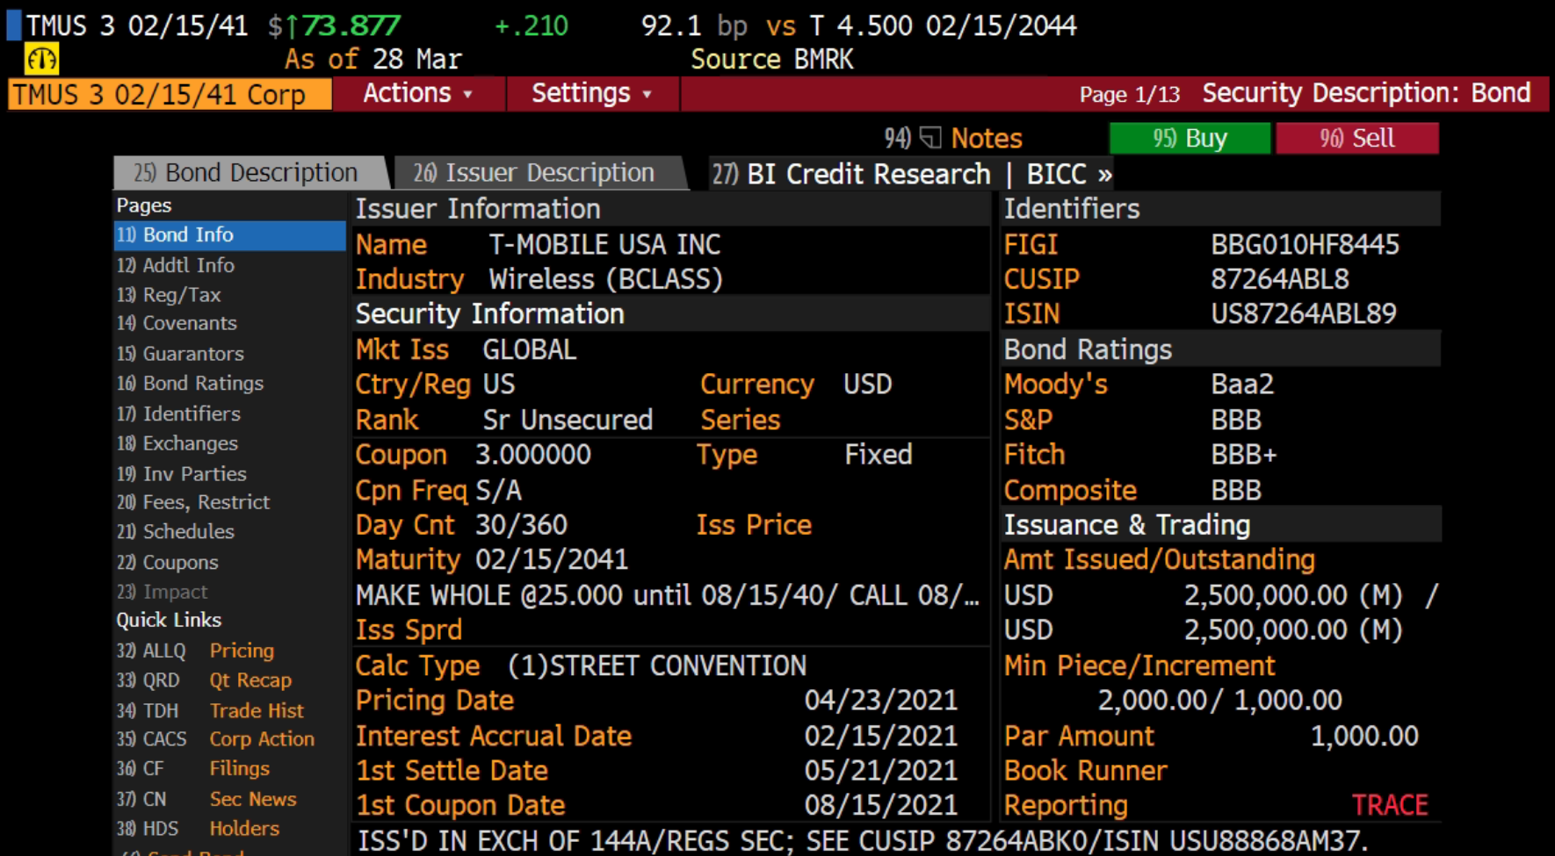Viewport: 1555px width, 856px height.
Task: Click the Rank value Sr Unsecured
Action: tap(568, 420)
